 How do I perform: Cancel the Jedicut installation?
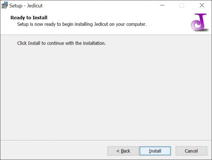191,151
